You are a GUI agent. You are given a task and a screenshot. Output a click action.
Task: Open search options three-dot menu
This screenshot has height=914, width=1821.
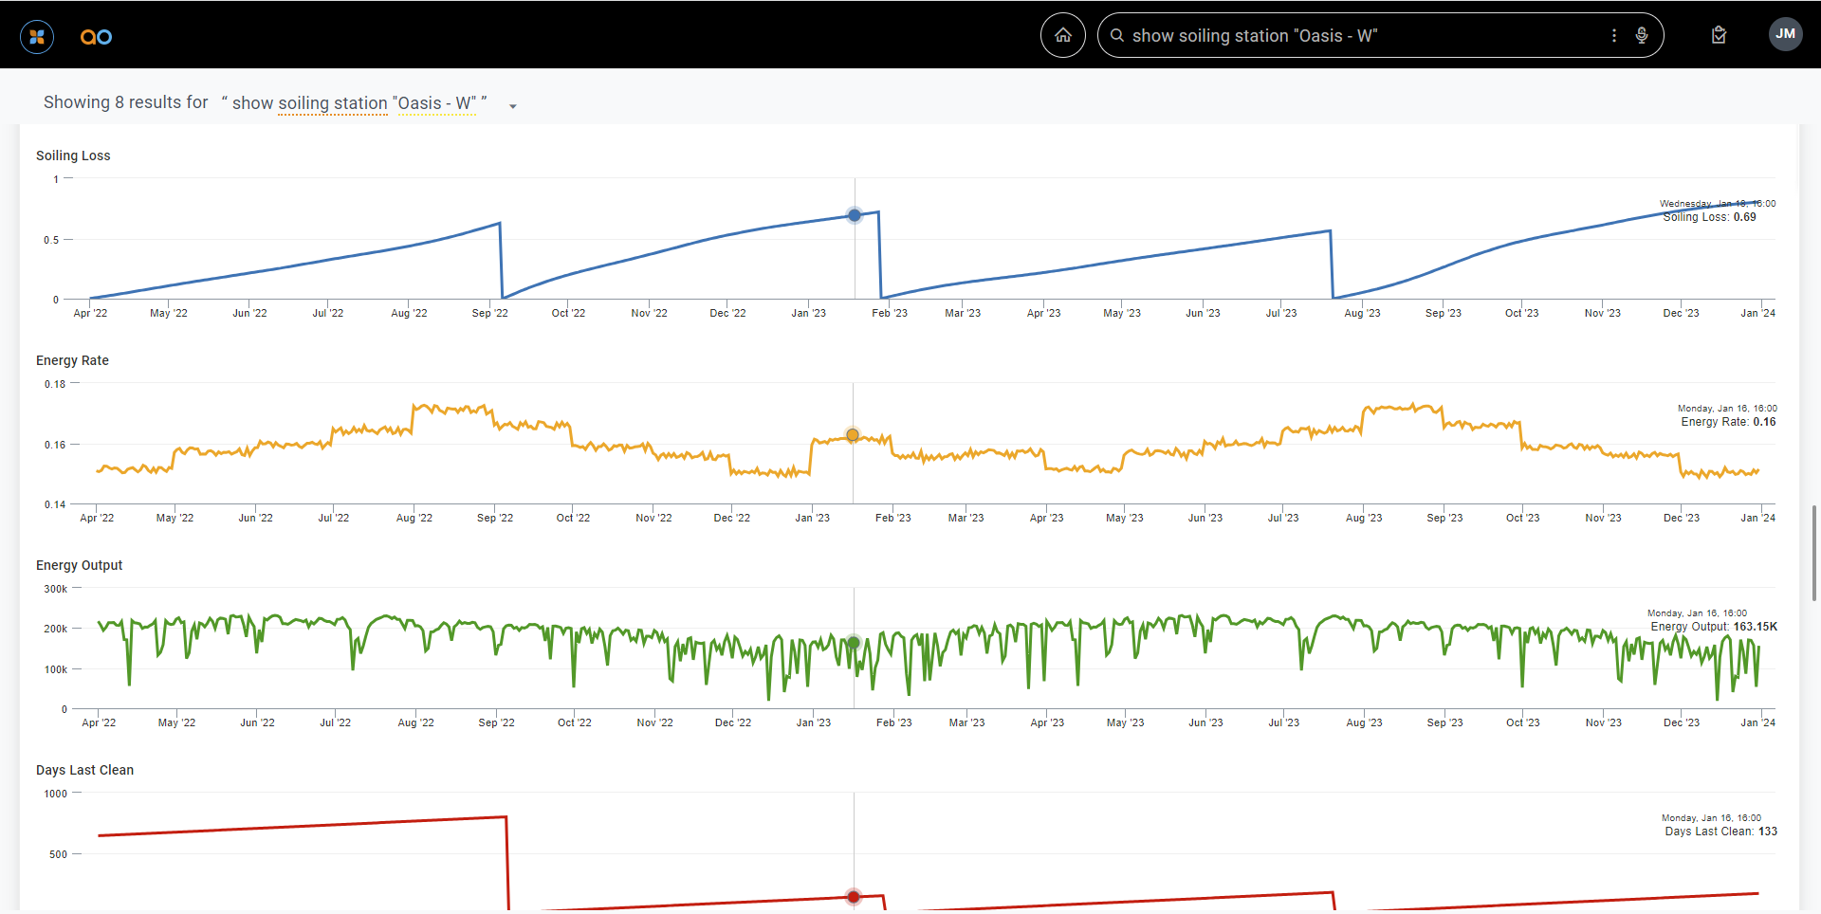click(1613, 35)
